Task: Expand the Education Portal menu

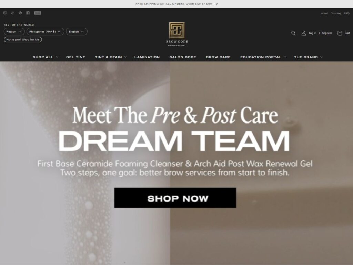Action: (x=263, y=57)
